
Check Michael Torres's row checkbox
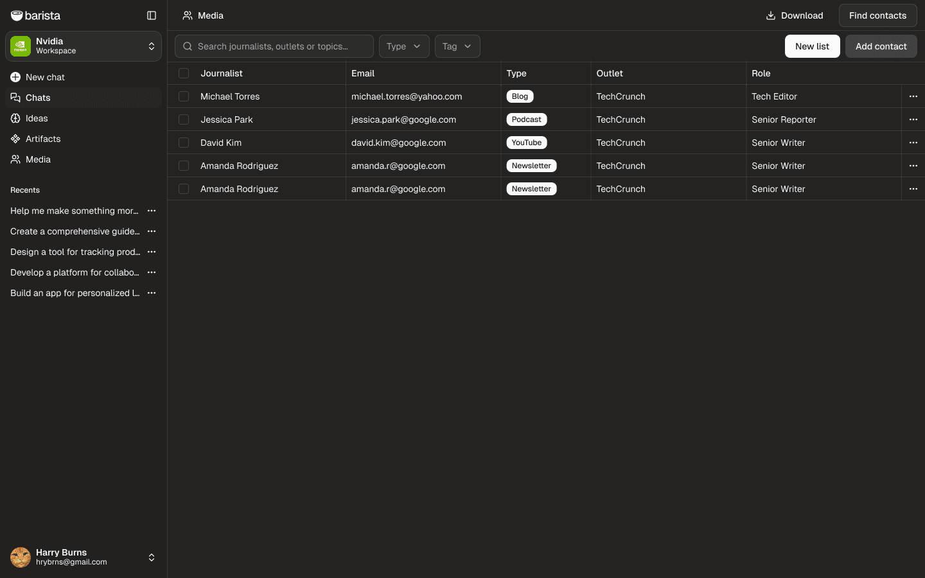click(184, 96)
